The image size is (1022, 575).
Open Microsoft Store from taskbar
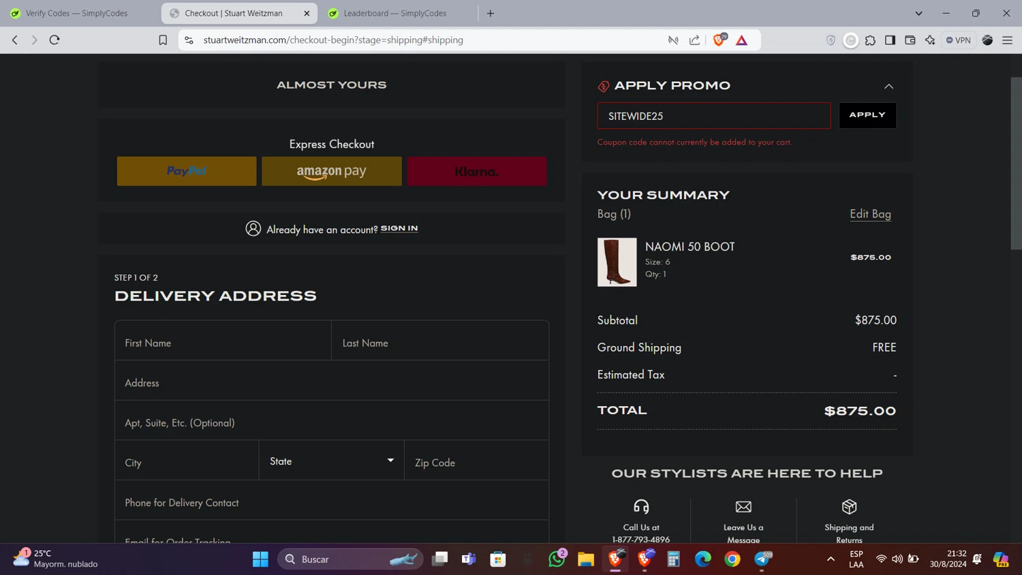click(x=498, y=559)
